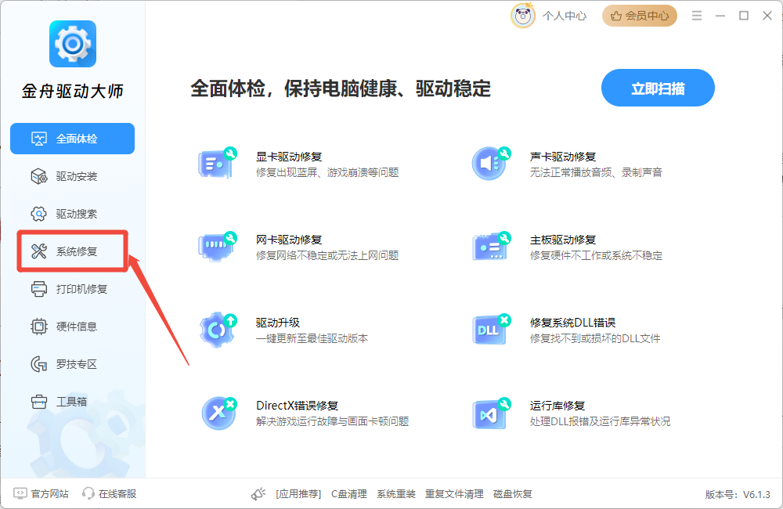The height and width of the screenshot is (509, 783).
Task: Click description 解决游戏运行故障与画面卡顿问题
Action: pyautogui.click(x=332, y=421)
